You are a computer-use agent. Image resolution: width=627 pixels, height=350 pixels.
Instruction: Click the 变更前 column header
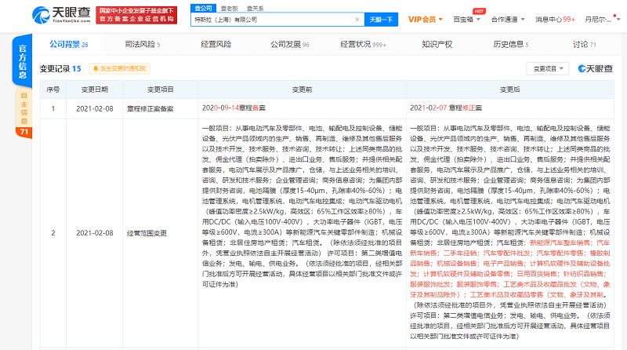302,89
